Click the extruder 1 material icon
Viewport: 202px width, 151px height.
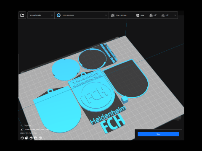[x=58, y=15]
